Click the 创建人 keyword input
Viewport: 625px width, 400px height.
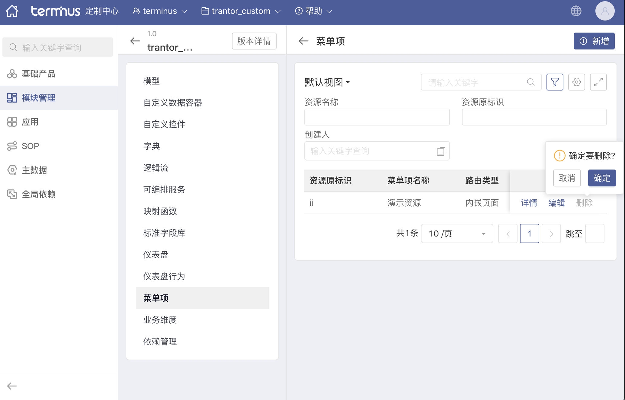click(377, 151)
